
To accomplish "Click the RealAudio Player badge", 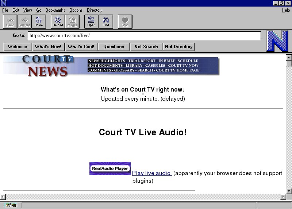I will pos(110,169).
